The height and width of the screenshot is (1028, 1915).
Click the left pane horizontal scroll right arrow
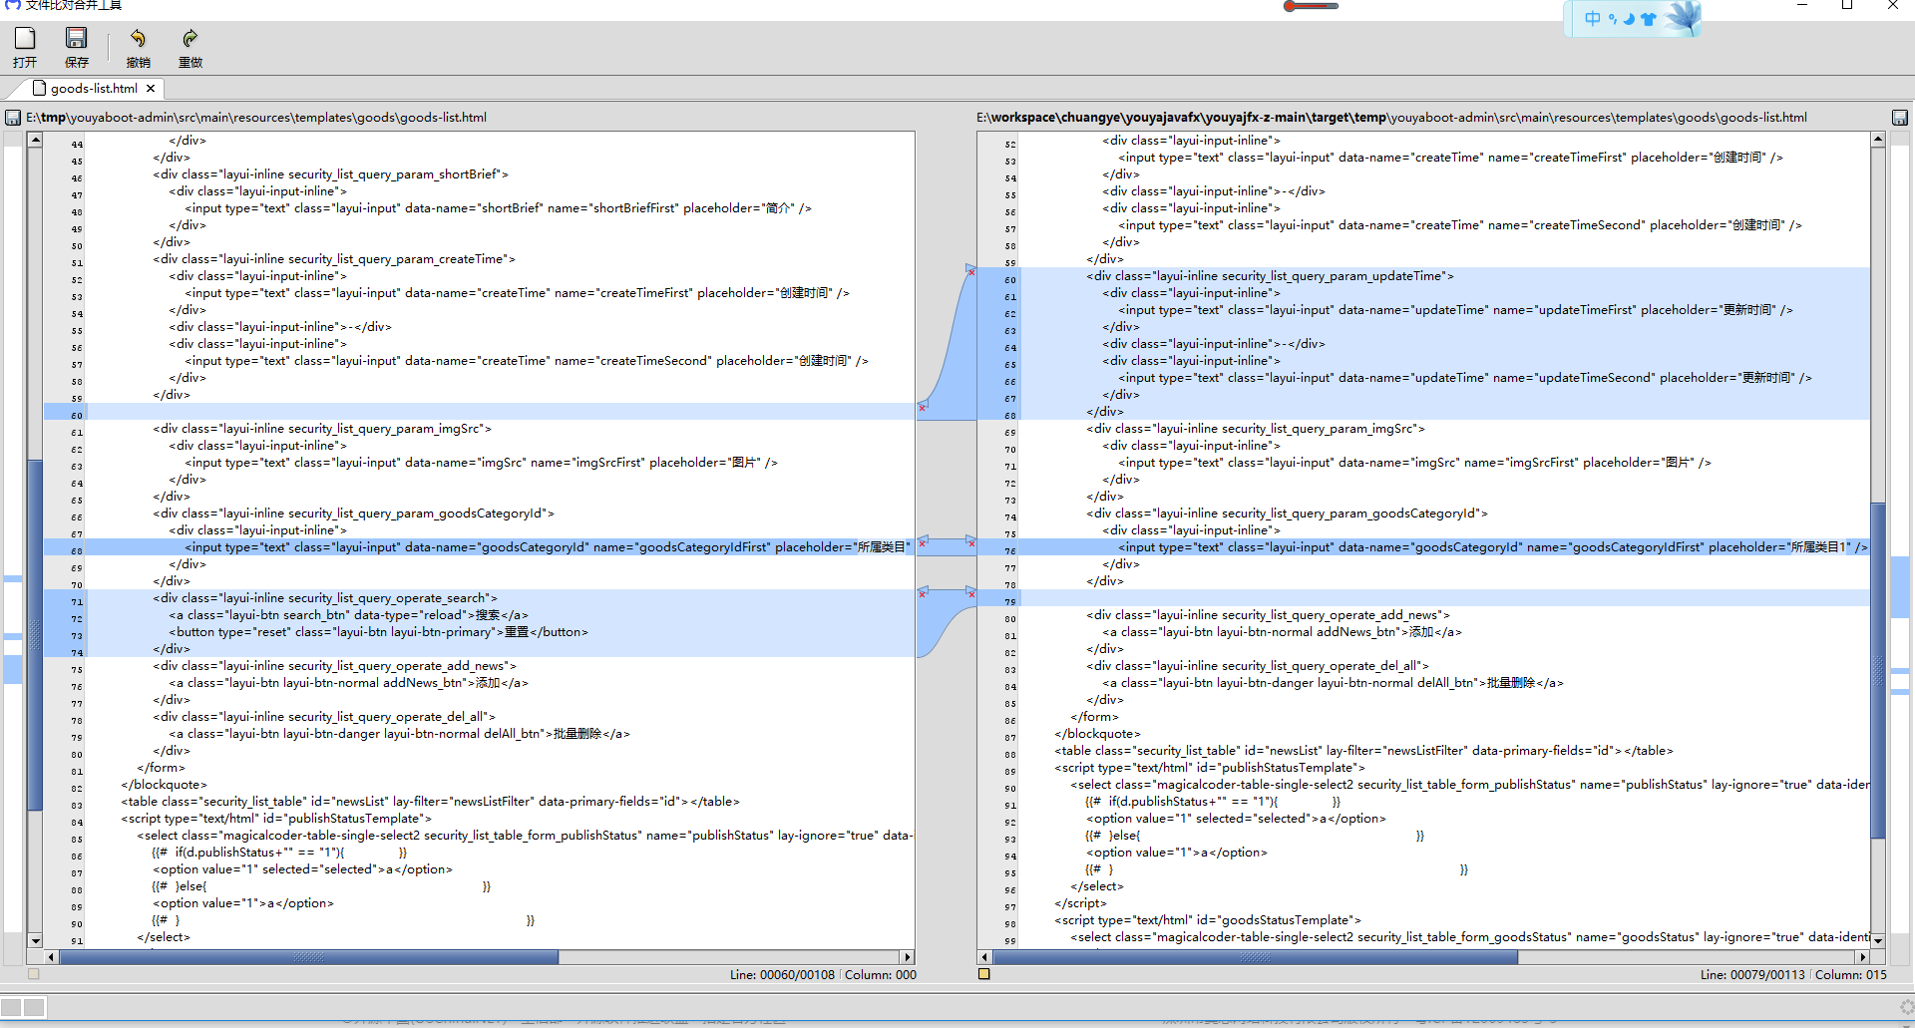[907, 957]
